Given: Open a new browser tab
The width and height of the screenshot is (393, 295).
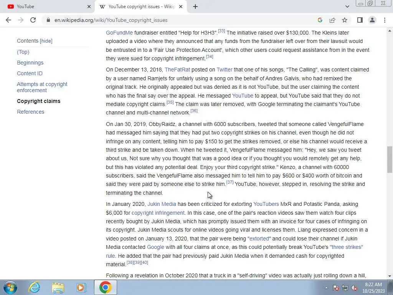Looking at the screenshot, I should click(x=195, y=7).
